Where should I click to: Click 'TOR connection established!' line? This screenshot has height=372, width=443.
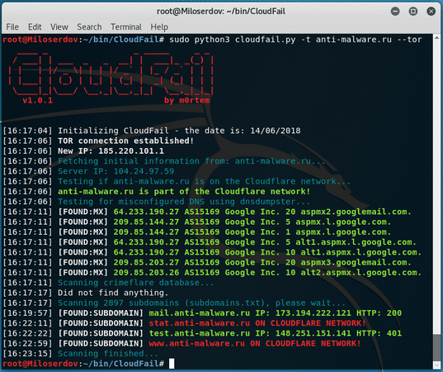point(125,141)
